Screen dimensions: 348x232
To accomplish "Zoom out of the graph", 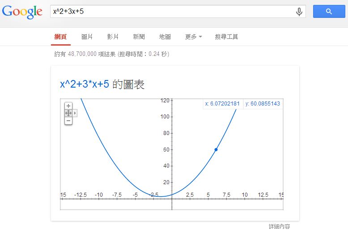I will (x=68, y=121).
